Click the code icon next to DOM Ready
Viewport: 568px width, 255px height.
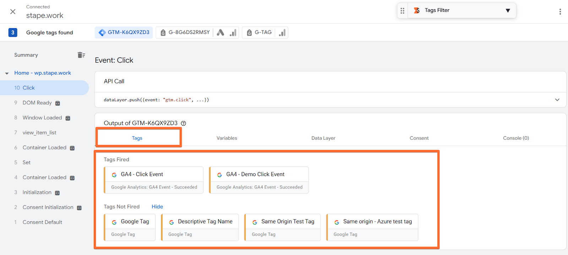click(58, 103)
